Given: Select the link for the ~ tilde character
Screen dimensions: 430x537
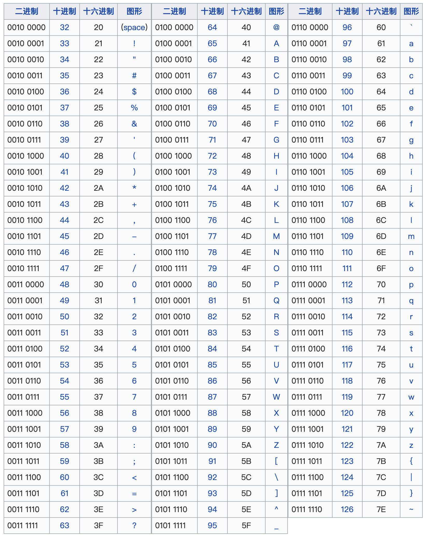Looking at the screenshot, I should pyautogui.click(x=411, y=509).
